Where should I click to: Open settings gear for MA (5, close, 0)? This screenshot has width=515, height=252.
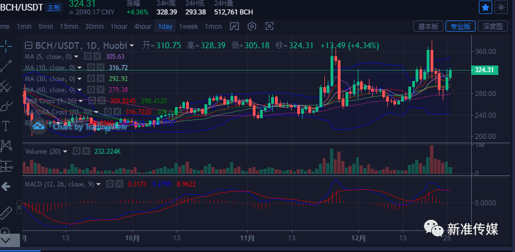pos(87,57)
